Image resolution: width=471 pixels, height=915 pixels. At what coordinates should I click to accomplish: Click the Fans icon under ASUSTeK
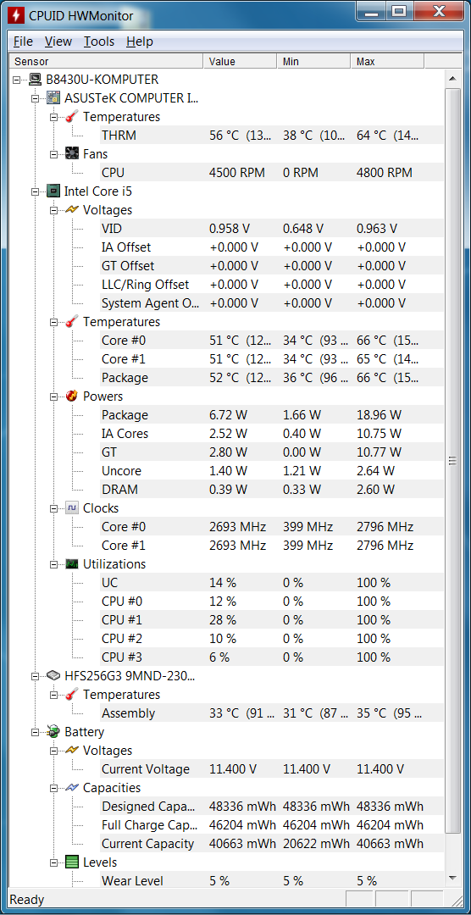[x=72, y=154]
